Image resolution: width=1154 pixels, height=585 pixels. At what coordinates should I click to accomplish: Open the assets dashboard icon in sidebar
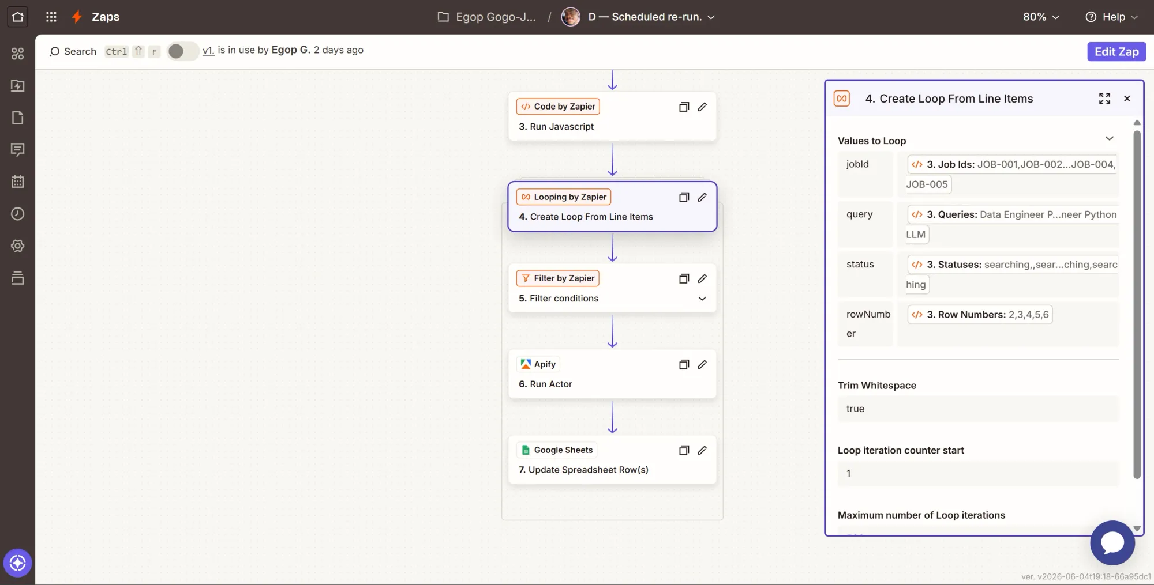pyautogui.click(x=17, y=54)
